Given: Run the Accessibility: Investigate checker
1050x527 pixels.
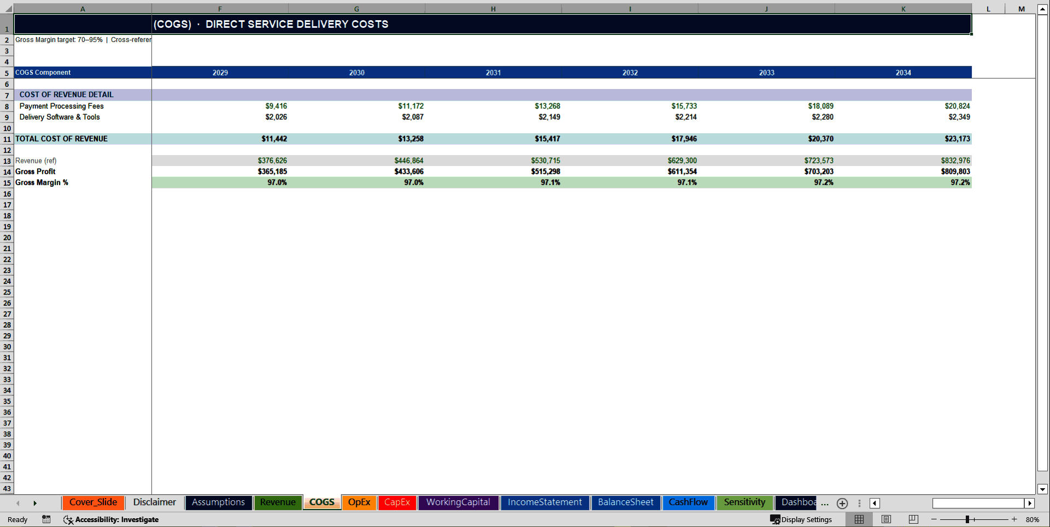Looking at the screenshot, I should [x=111, y=519].
